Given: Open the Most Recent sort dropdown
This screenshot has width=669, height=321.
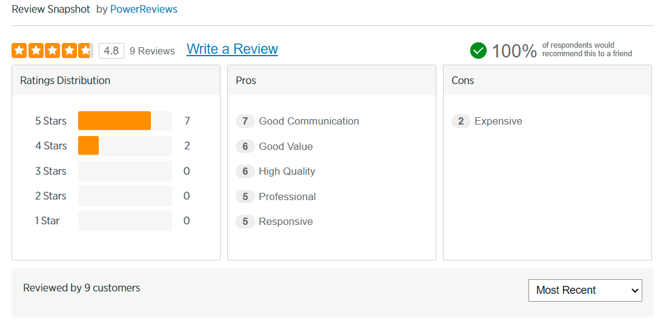Looking at the screenshot, I should pos(585,290).
